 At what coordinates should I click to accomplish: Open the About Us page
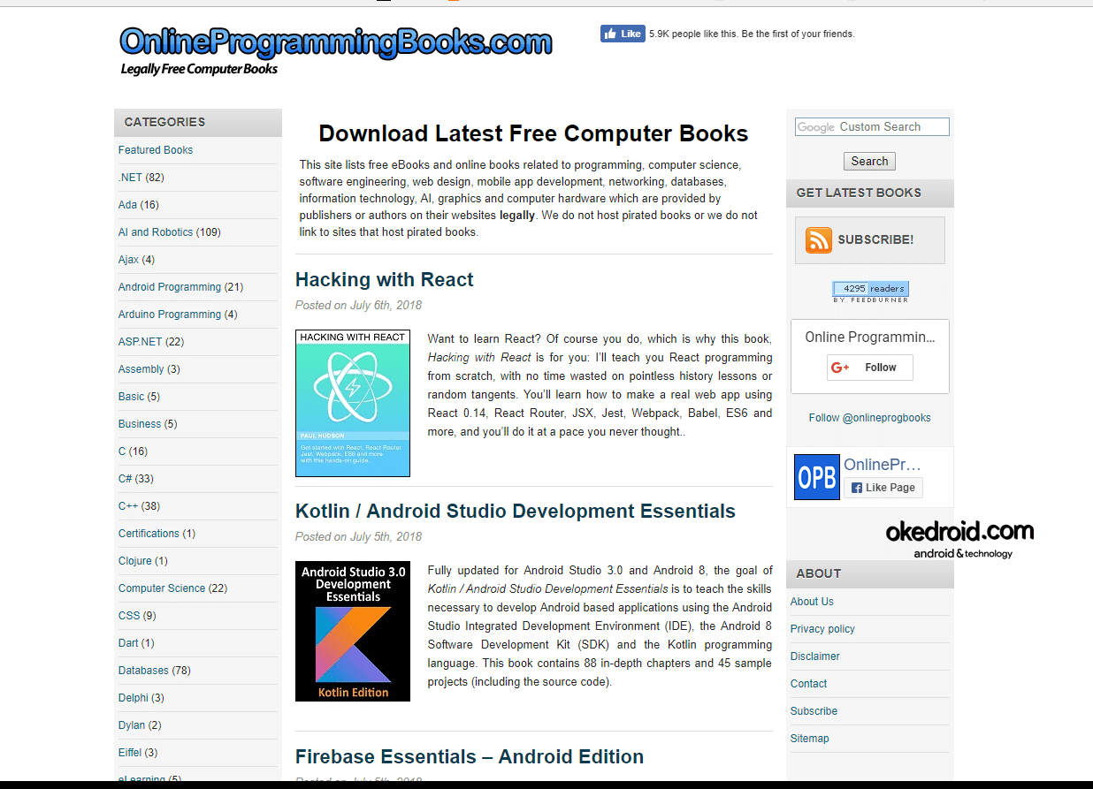point(812,602)
